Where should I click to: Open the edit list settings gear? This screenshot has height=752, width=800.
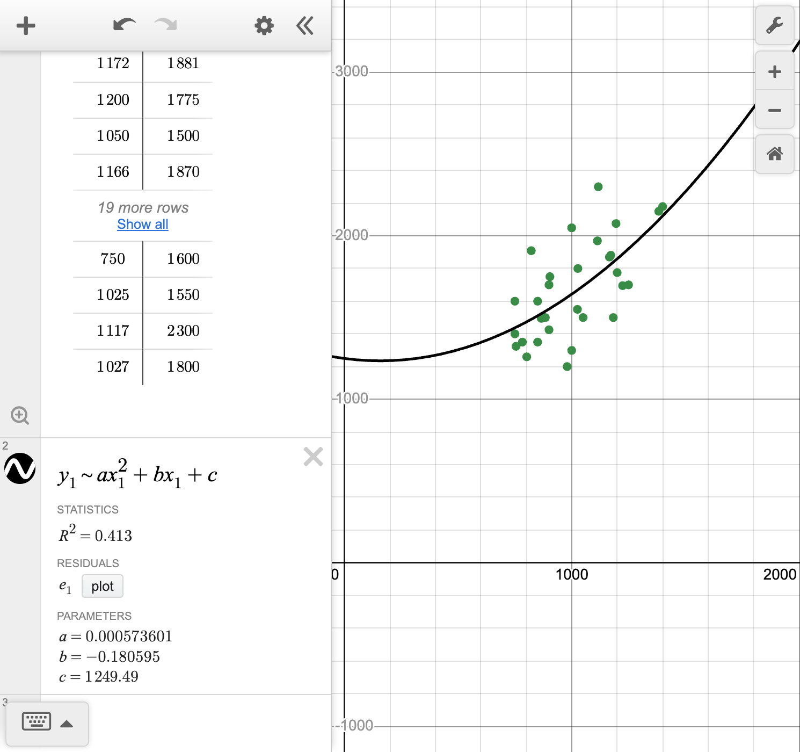pyautogui.click(x=264, y=25)
